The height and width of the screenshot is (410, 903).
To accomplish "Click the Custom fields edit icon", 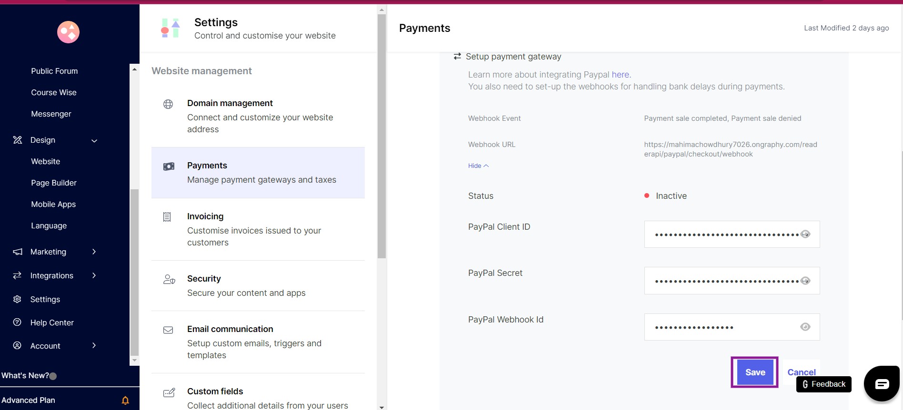I will coord(169,392).
